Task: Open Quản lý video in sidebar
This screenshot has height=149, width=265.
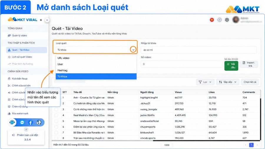Action: tap(19, 35)
